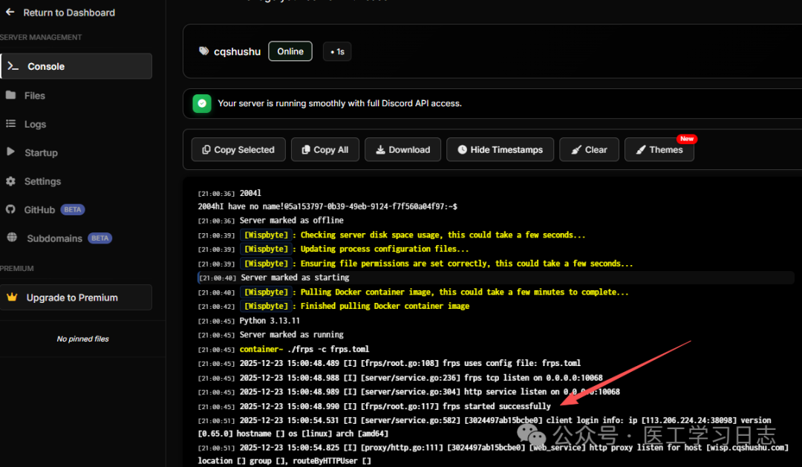Viewport: 802px width, 467px height.
Task: Click the http proxy listen for host line
Action: pos(493,454)
